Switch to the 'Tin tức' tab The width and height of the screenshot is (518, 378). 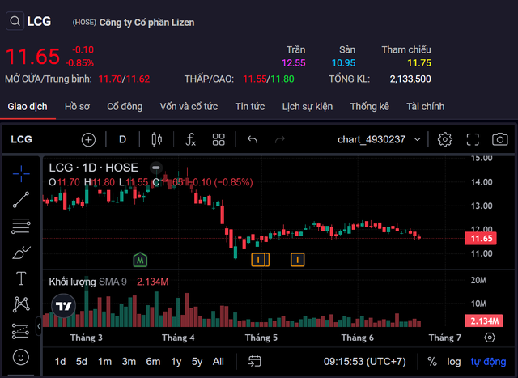point(250,106)
